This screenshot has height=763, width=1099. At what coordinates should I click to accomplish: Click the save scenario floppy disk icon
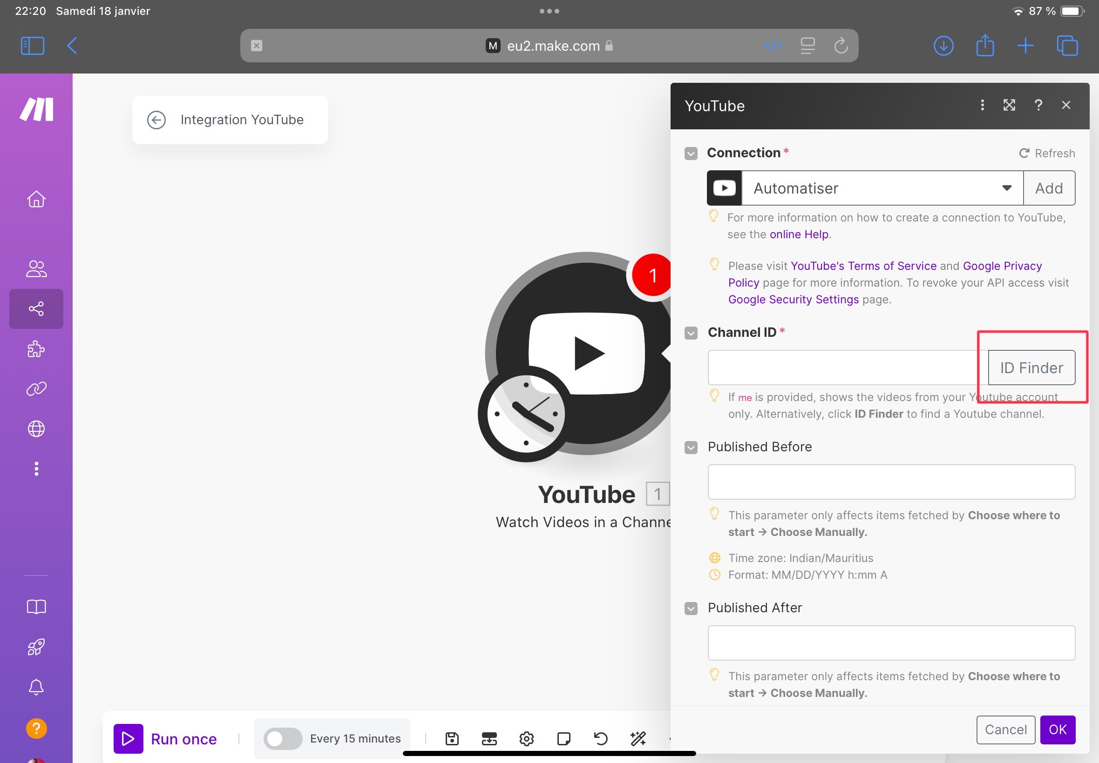pos(452,739)
